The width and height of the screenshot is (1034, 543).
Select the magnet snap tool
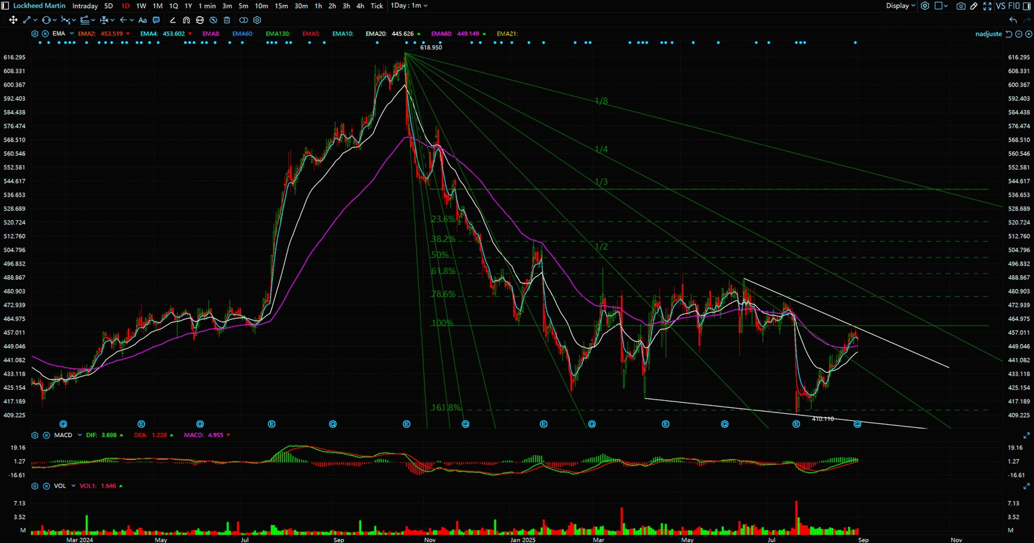pyautogui.click(x=186, y=20)
